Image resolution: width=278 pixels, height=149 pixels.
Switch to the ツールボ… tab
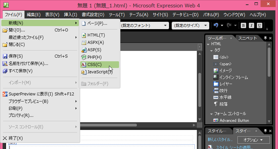(x=217, y=38)
